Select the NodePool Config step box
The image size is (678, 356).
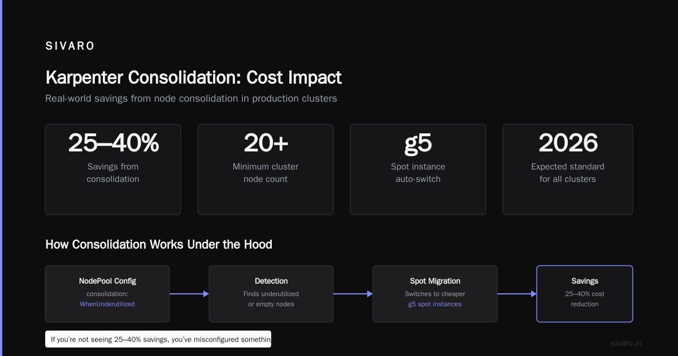[107, 294]
